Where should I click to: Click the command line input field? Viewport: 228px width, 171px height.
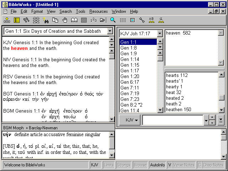coord(173,120)
